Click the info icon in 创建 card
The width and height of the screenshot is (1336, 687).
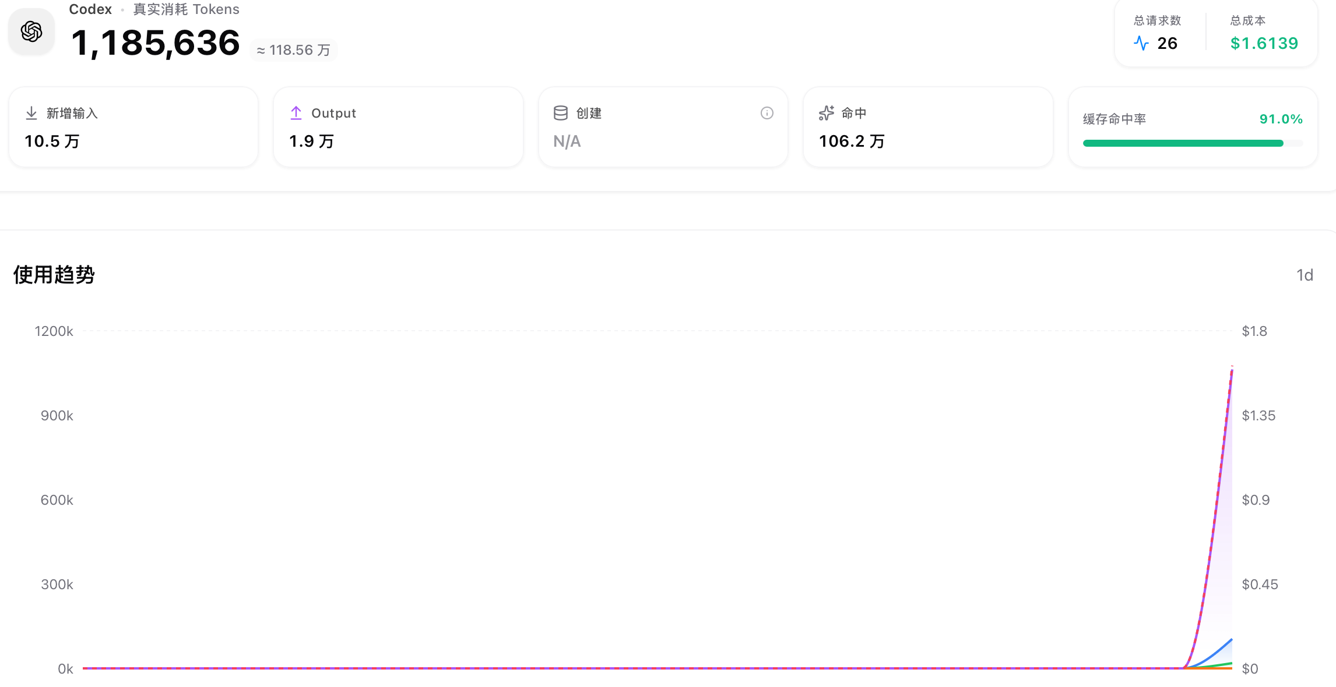[x=767, y=113]
